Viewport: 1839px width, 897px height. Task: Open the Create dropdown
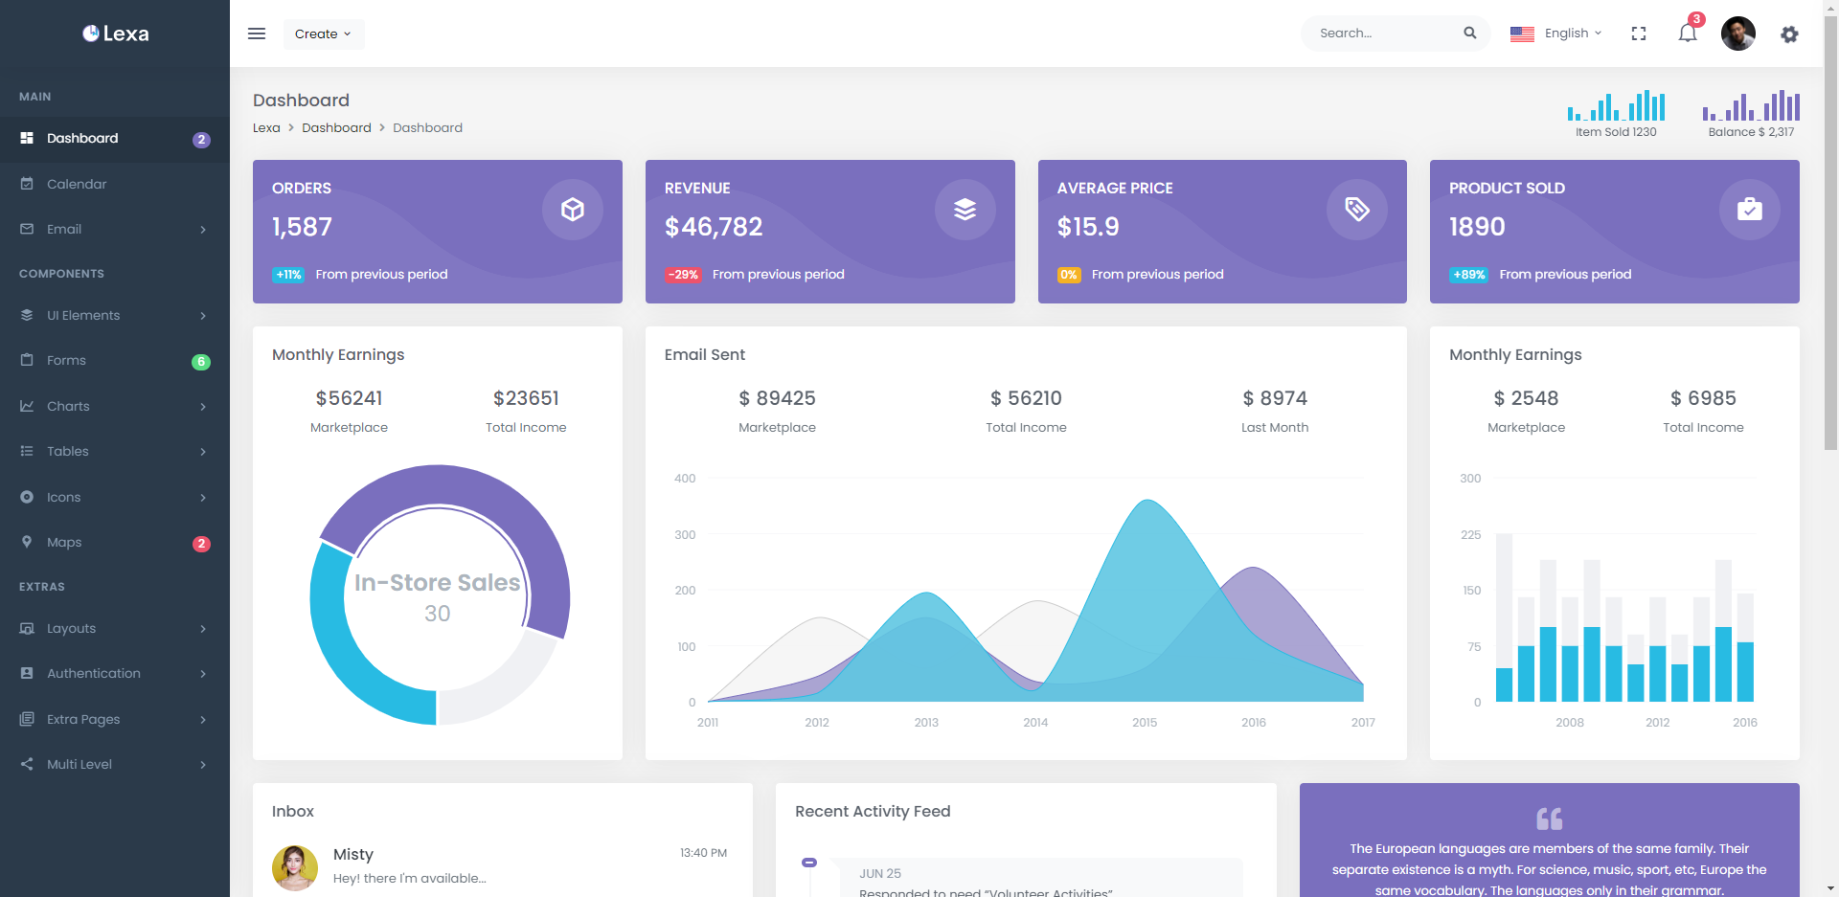tap(323, 34)
